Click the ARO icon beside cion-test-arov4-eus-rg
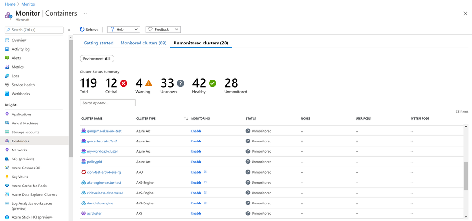The width and height of the screenshot is (472, 221). click(x=84, y=172)
